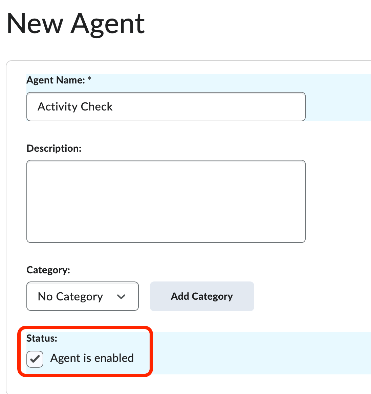Select the Activity Check text box

[166, 106]
